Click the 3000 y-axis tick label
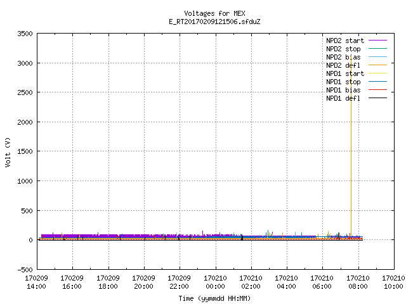This screenshot has height=304, width=406. tap(25, 63)
